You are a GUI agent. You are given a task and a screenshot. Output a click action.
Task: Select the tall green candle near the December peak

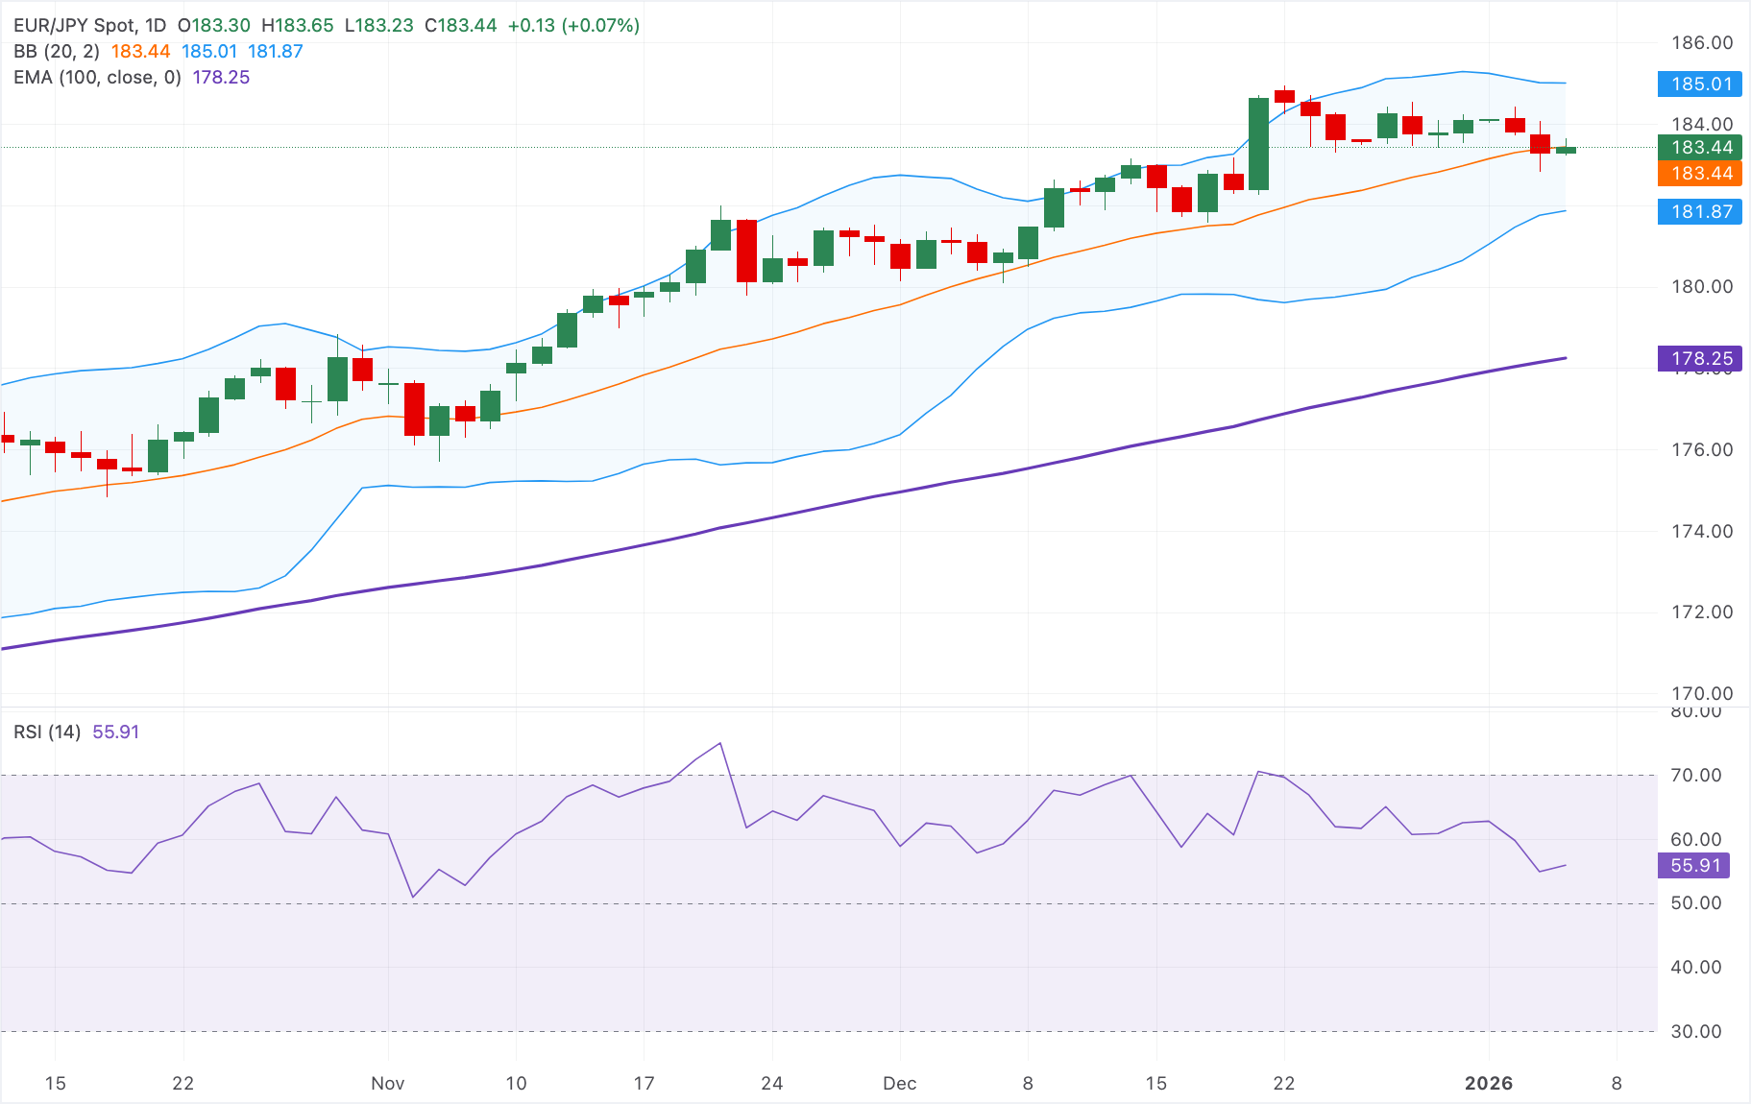click(x=1258, y=144)
